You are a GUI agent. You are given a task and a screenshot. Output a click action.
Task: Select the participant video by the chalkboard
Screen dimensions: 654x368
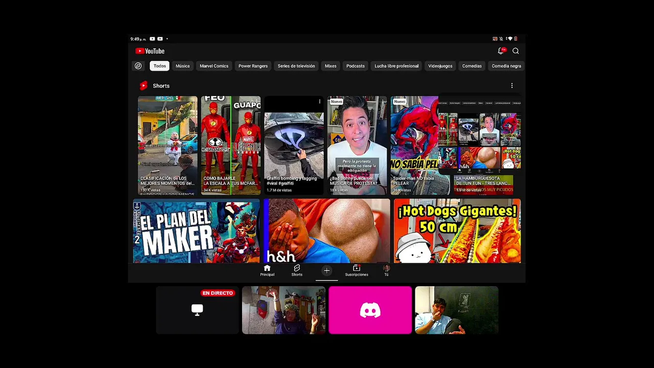coord(457,310)
